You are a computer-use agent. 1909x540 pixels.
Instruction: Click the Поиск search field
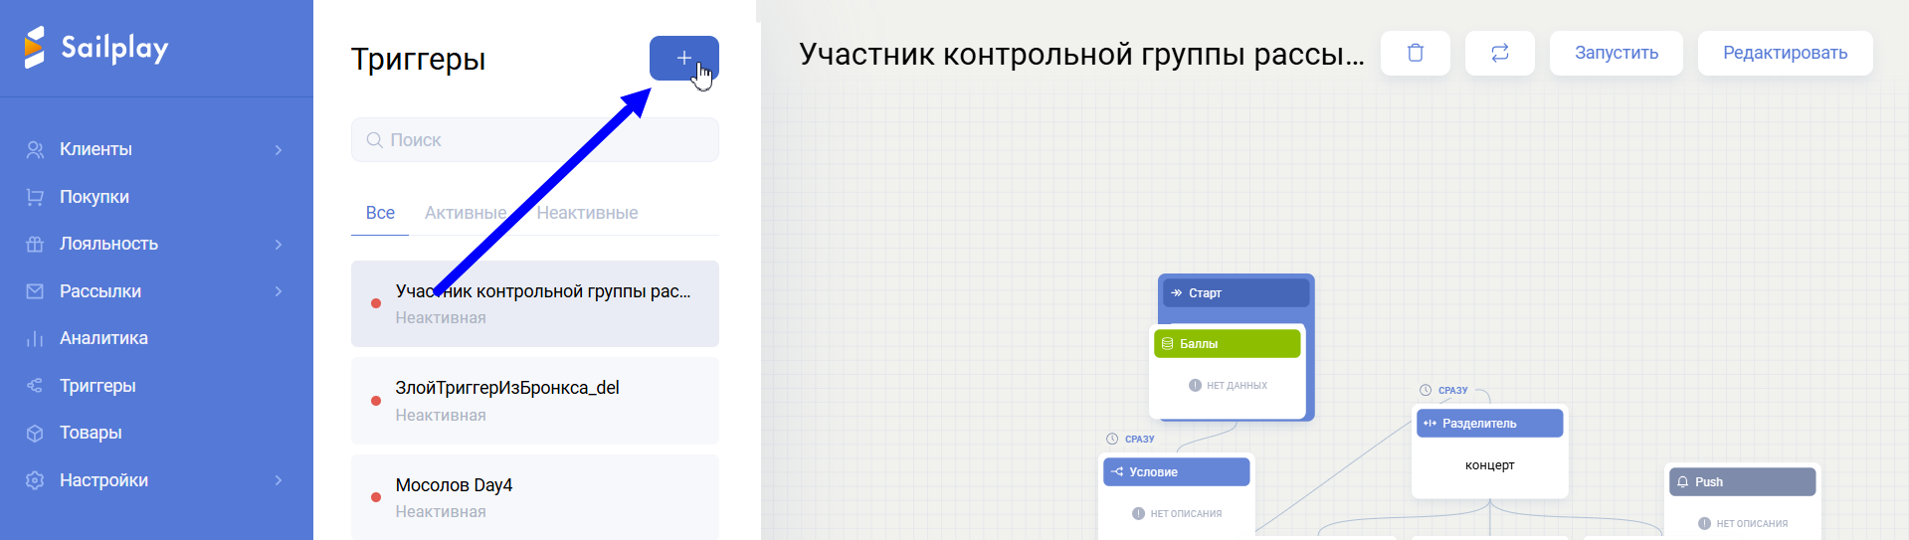click(x=535, y=140)
